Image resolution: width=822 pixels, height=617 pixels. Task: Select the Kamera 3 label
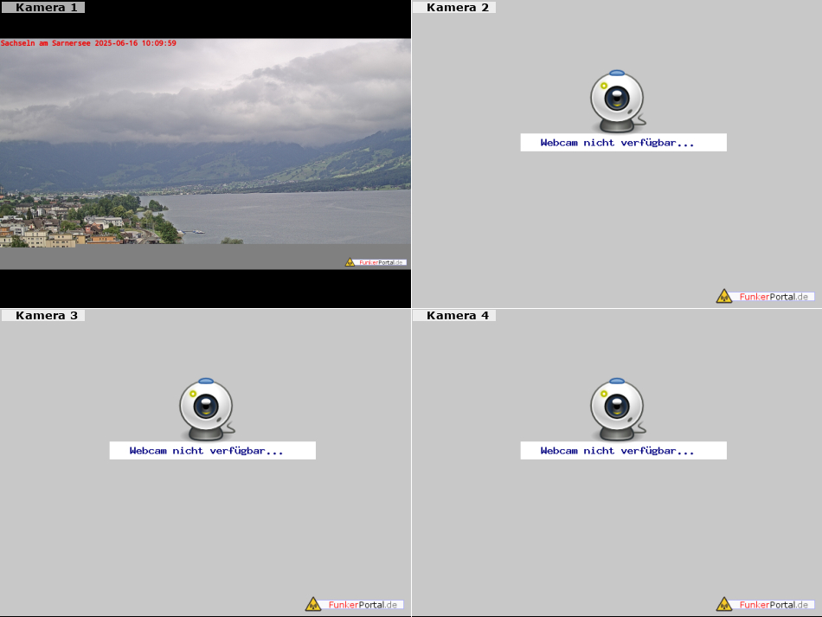click(x=43, y=316)
